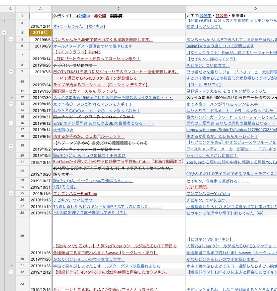The height and width of the screenshot is (291, 277).
Task: Open the 【ロート デジアイ】 link in column D
Action: [205, 85]
